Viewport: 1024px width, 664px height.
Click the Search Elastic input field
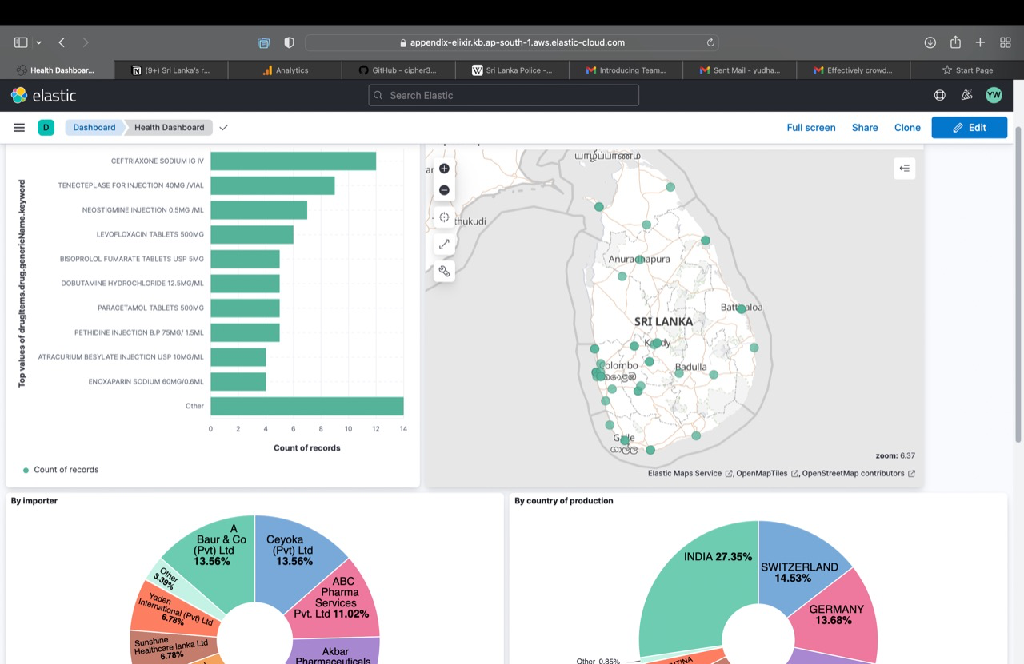click(504, 96)
